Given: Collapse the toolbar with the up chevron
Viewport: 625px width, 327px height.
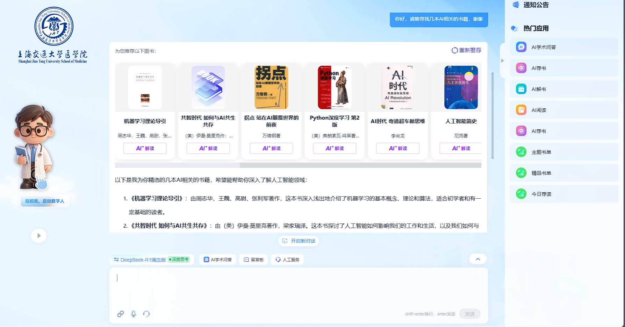Looking at the screenshot, I should coord(478,259).
